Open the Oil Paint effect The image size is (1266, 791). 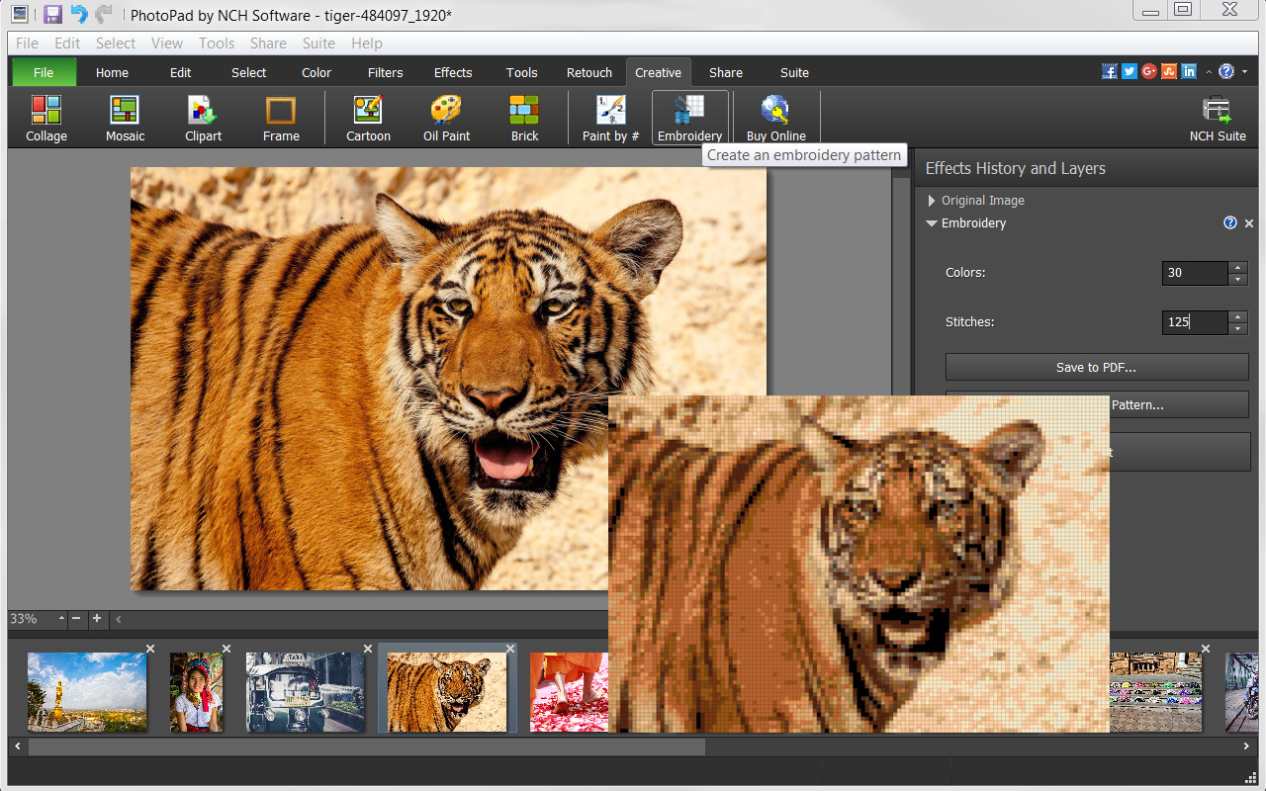click(x=445, y=117)
